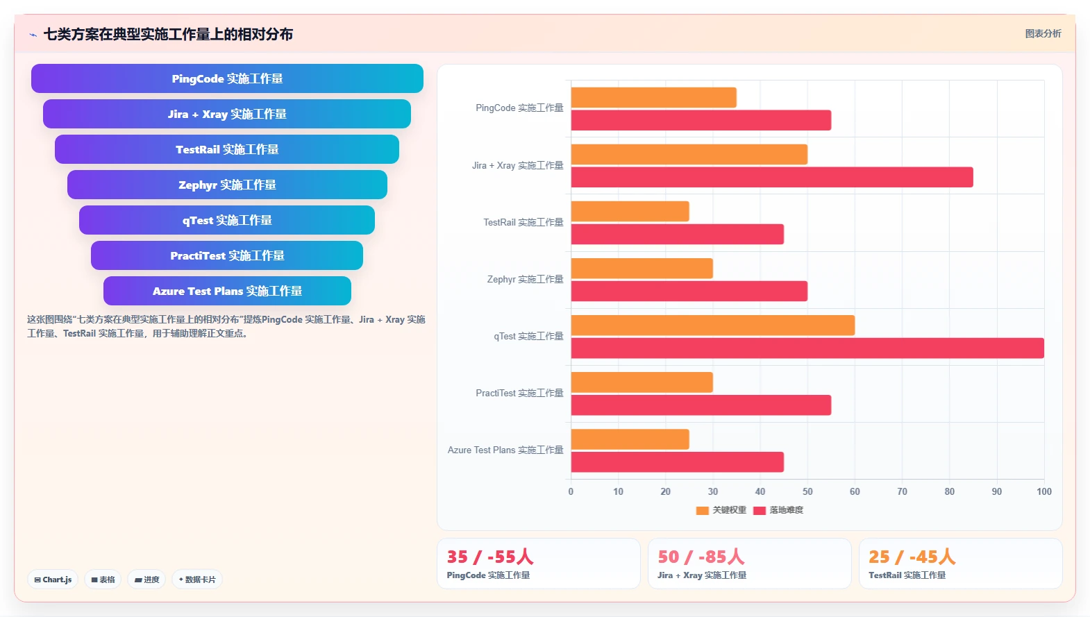The width and height of the screenshot is (1090, 617).
Task: Click the description paragraph starting with 这张图围绕
Action: 226,326
